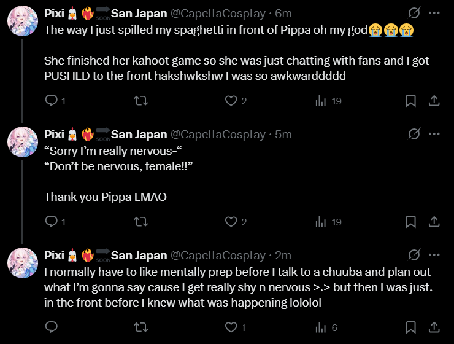Open the @CapellaCosplay handle on first tweet
Image resolution: width=454 pixels, height=344 pixels.
[x=218, y=13]
